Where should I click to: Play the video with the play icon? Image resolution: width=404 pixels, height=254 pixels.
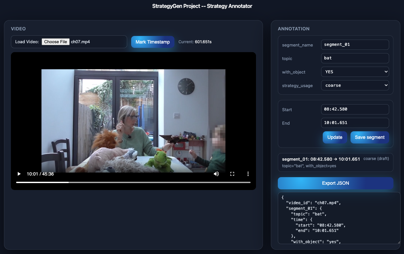(19, 174)
